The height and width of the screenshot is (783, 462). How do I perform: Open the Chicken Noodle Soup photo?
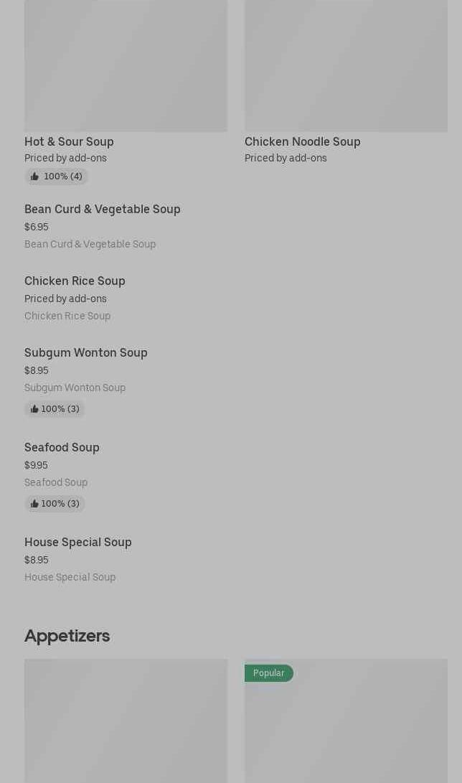(346, 66)
